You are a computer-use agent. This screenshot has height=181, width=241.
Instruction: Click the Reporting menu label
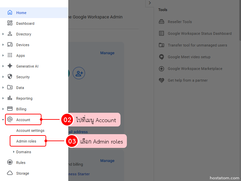coord(24,98)
